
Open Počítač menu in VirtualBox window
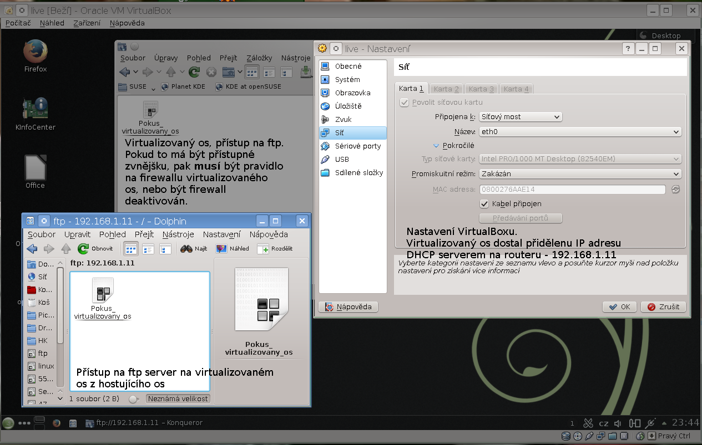pos(18,23)
